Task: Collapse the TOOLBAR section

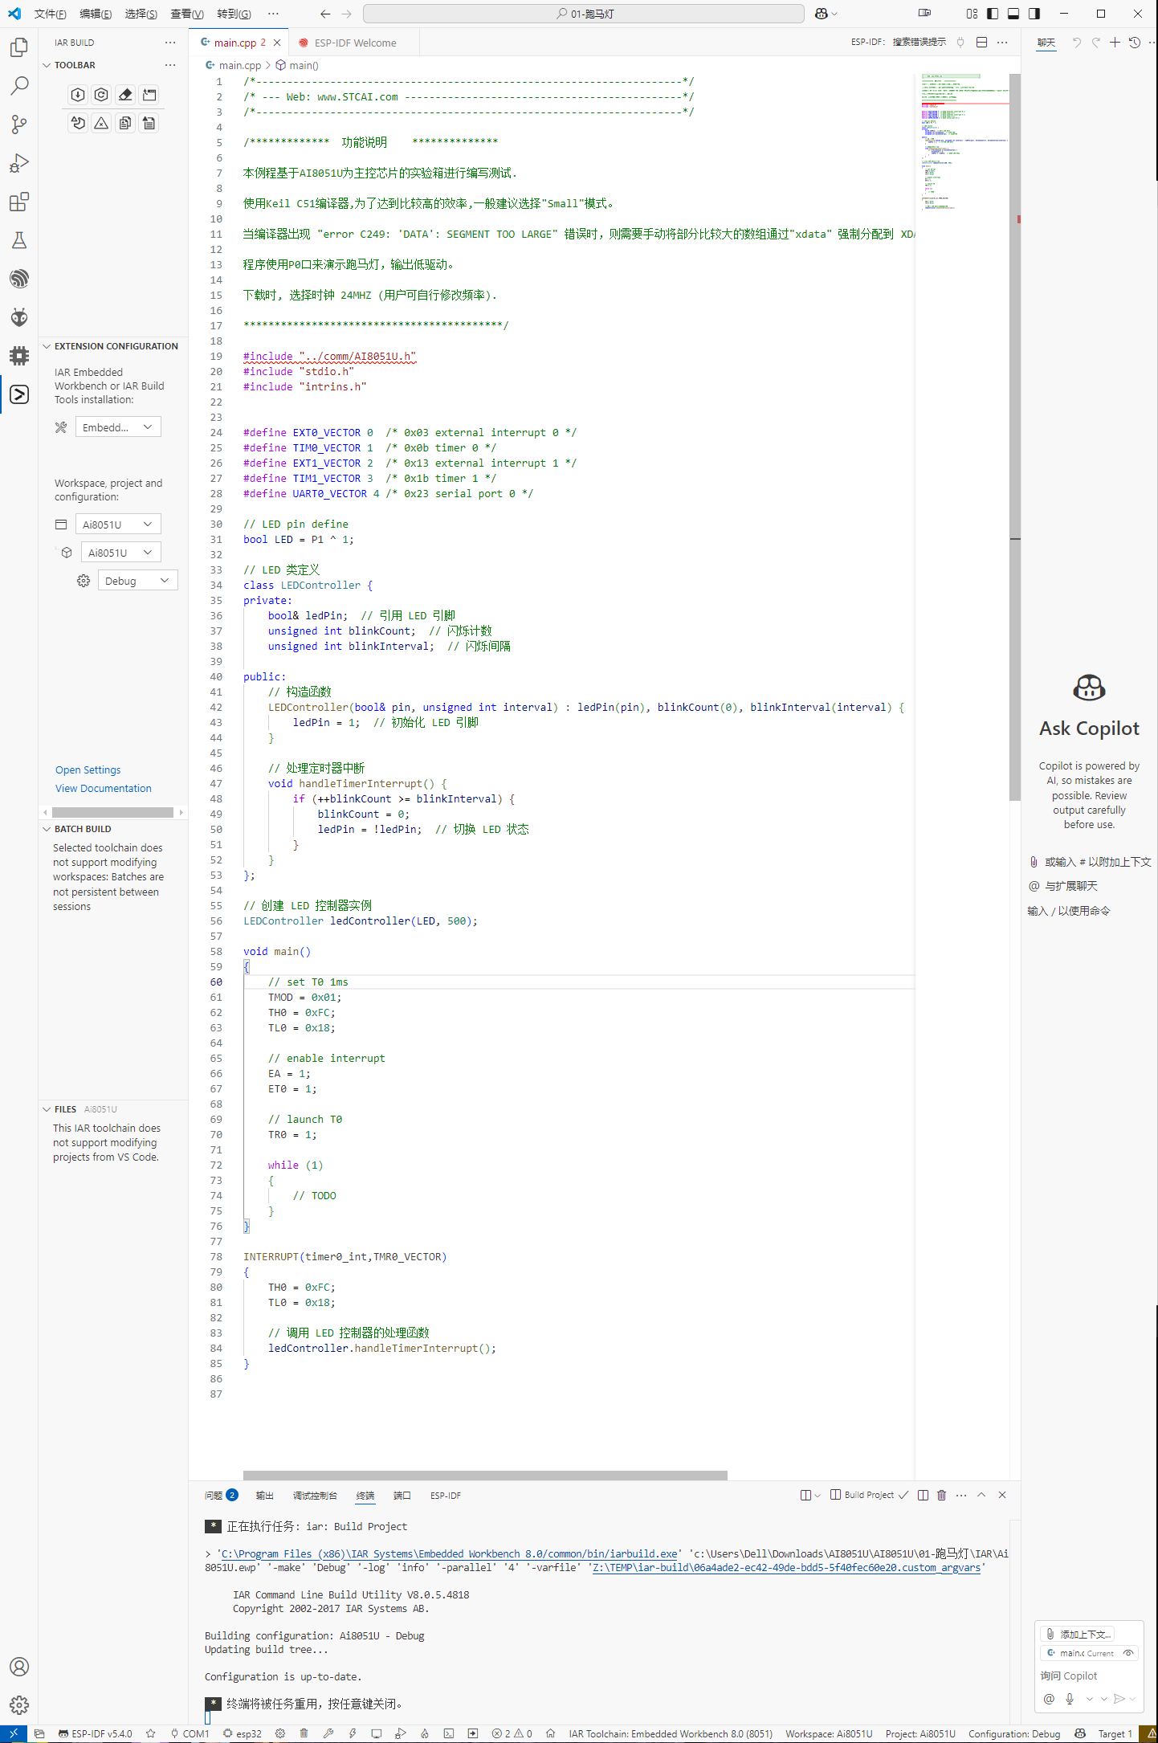Action: pos(47,65)
